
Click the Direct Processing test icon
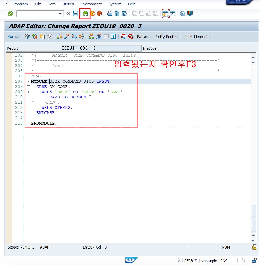coord(74,37)
